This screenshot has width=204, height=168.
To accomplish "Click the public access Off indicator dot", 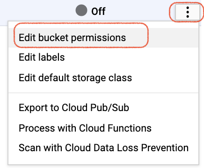I will (81, 10).
